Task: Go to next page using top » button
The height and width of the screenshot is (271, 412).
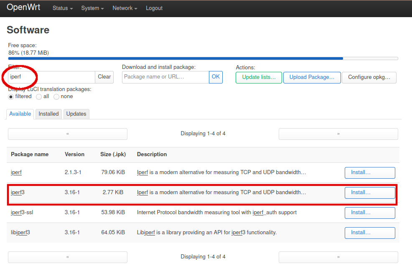Action: (338, 134)
